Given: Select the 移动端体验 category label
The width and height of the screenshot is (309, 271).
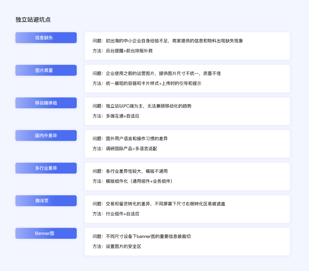Looking at the screenshot, I should point(46,103).
